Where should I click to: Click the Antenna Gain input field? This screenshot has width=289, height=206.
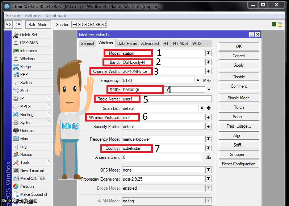coord(162,157)
